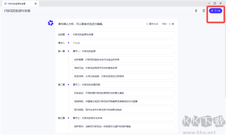Maximize the application window

point(215,3)
